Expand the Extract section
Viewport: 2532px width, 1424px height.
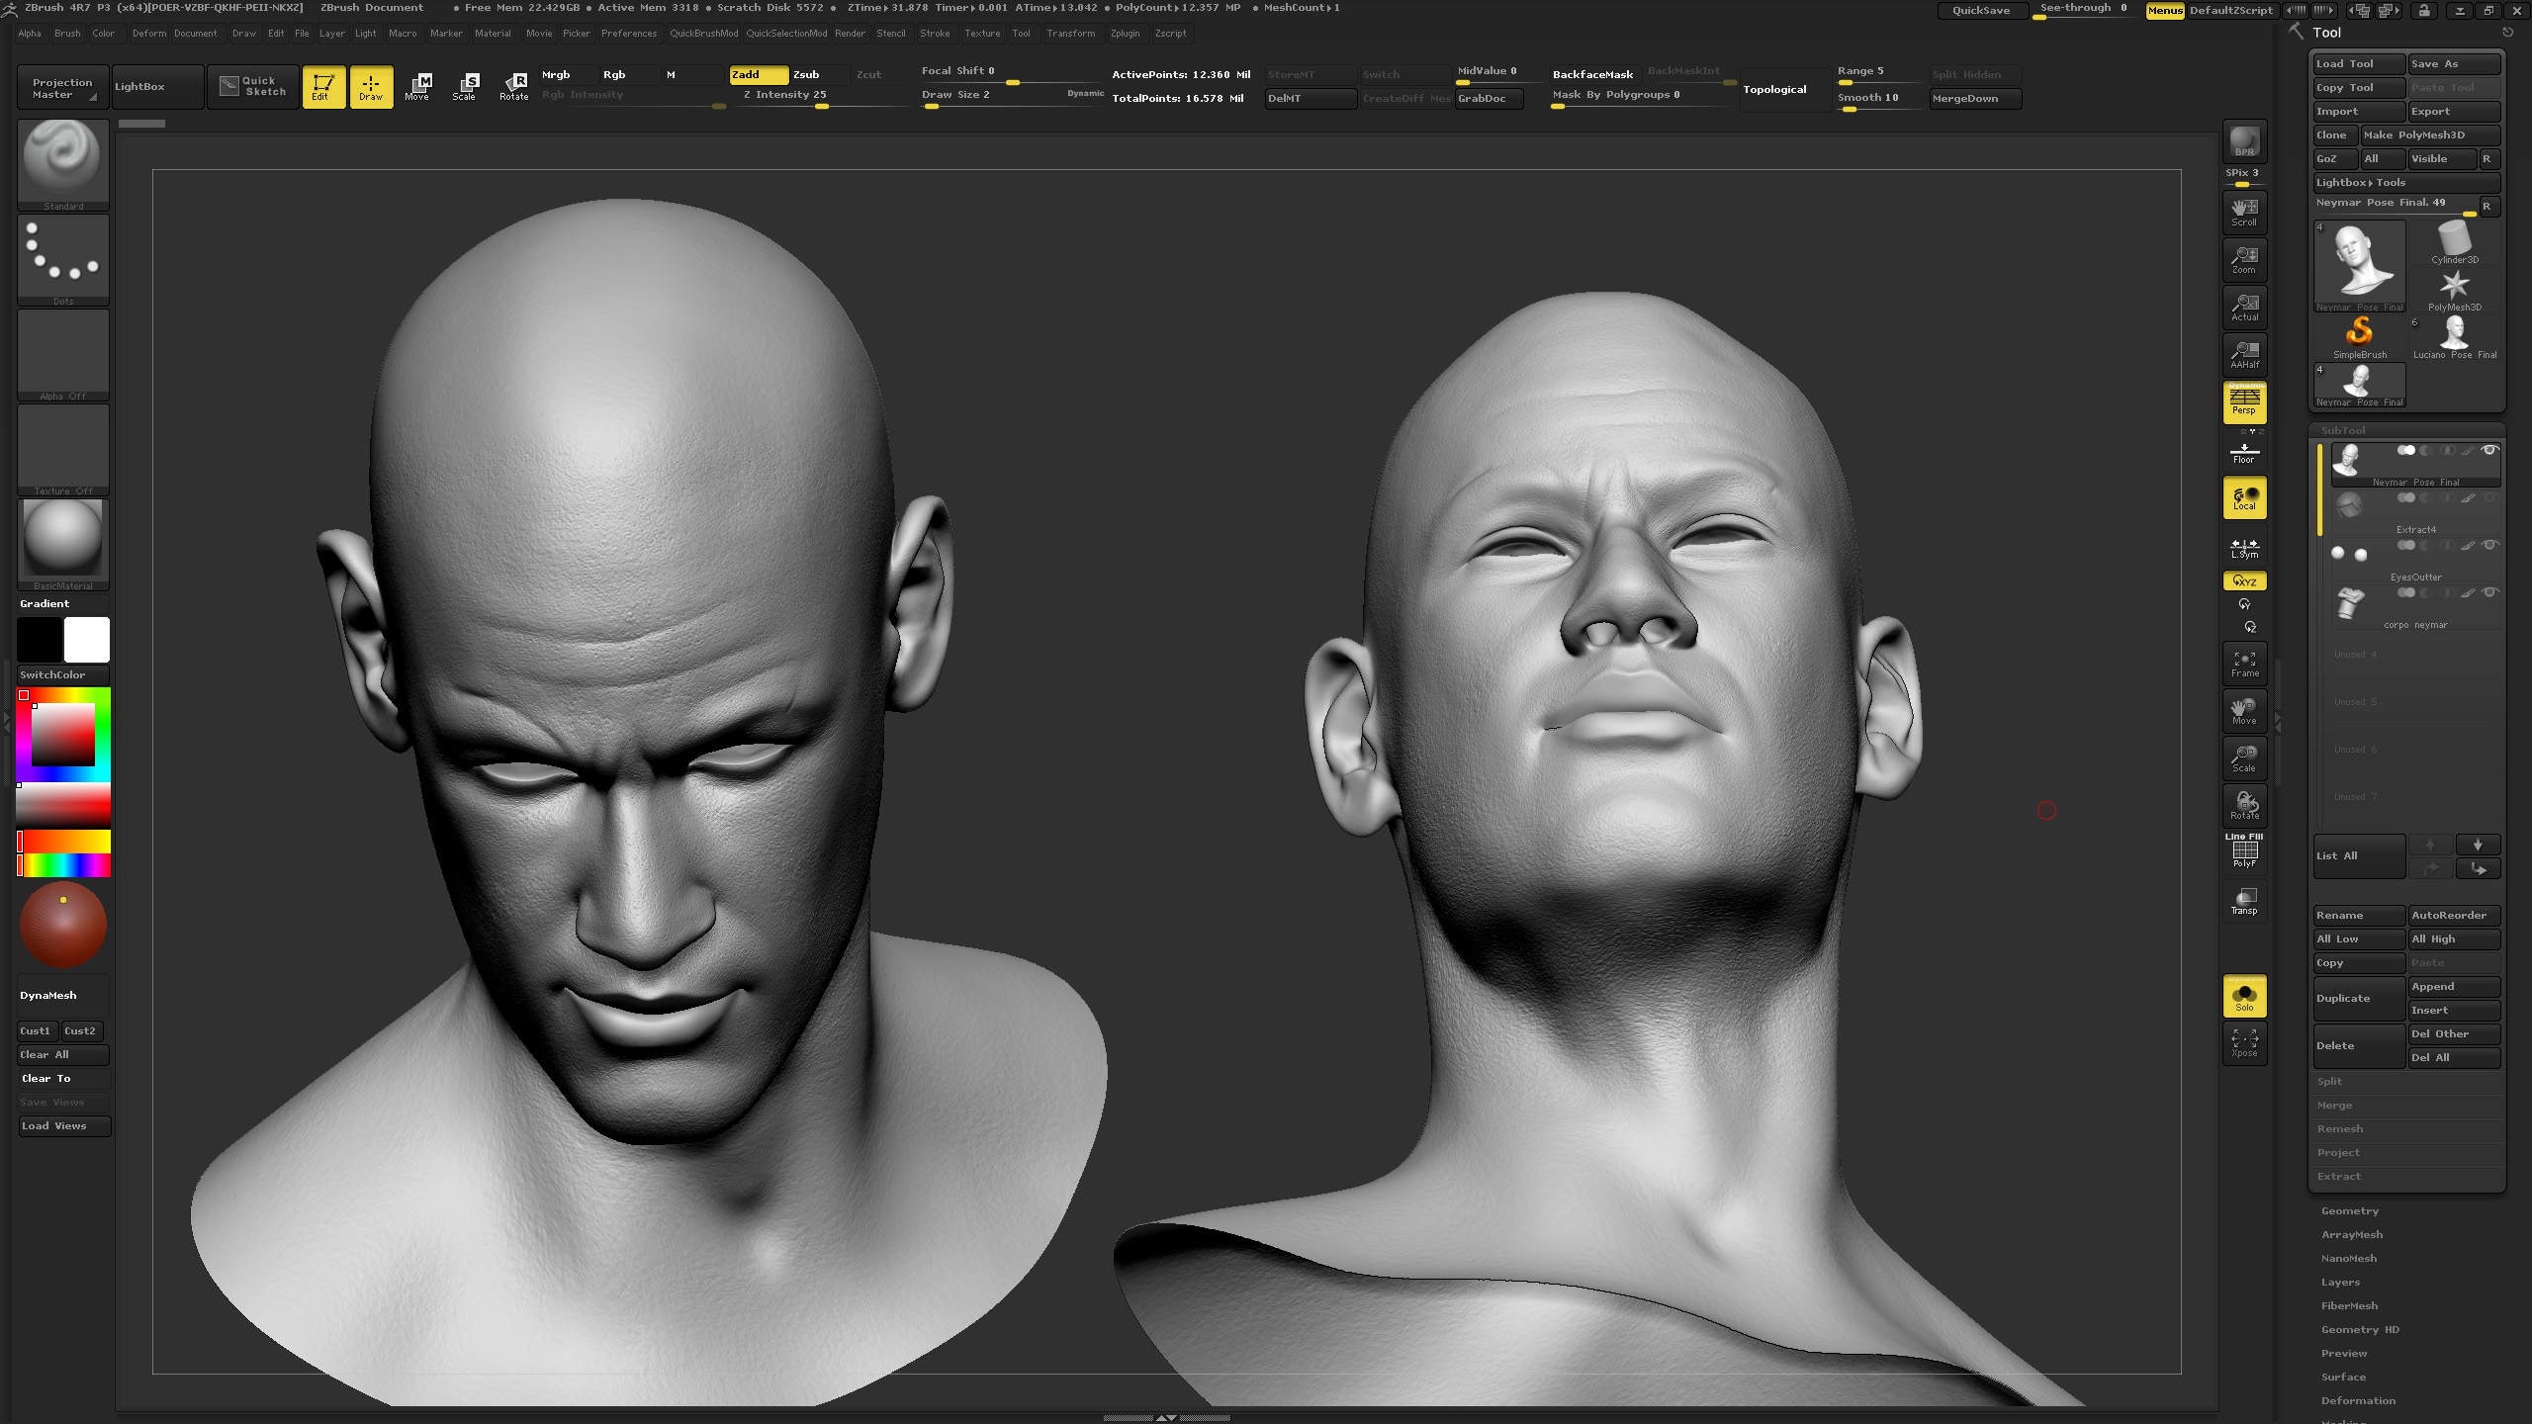point(2339,1176)
